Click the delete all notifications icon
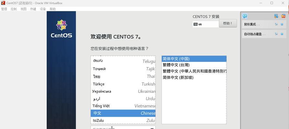 pos(283,16)
